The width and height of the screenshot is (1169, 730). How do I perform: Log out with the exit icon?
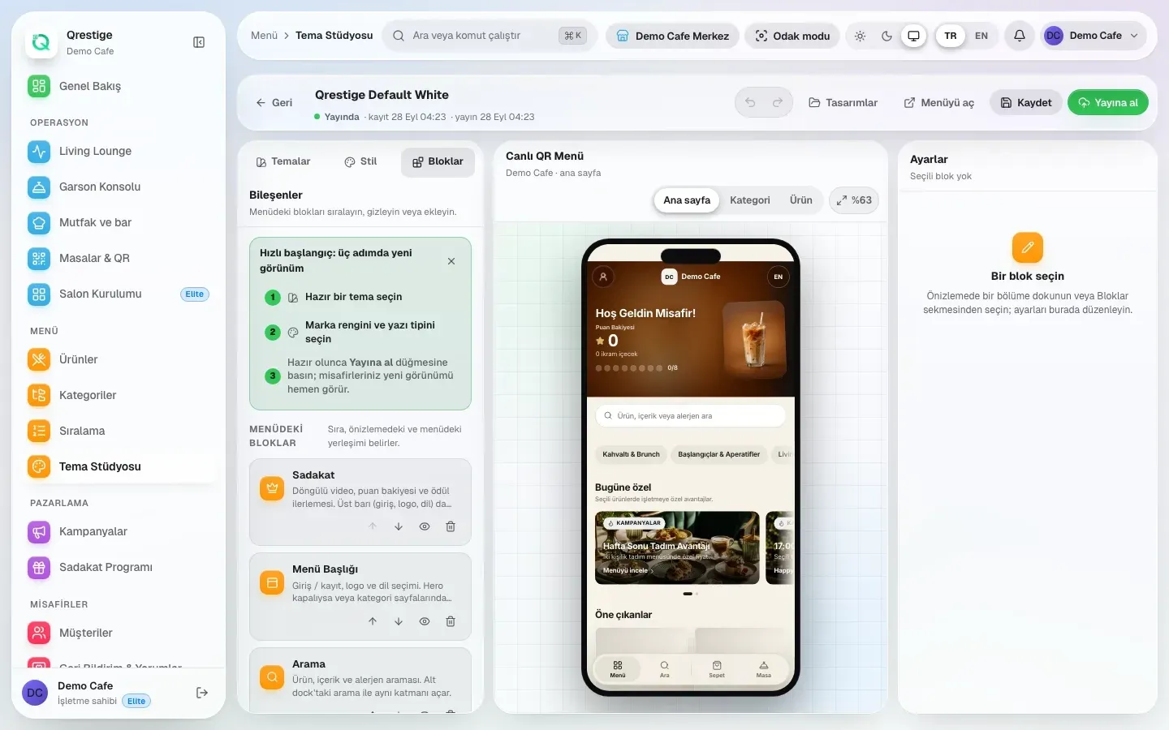pos(202,693)
